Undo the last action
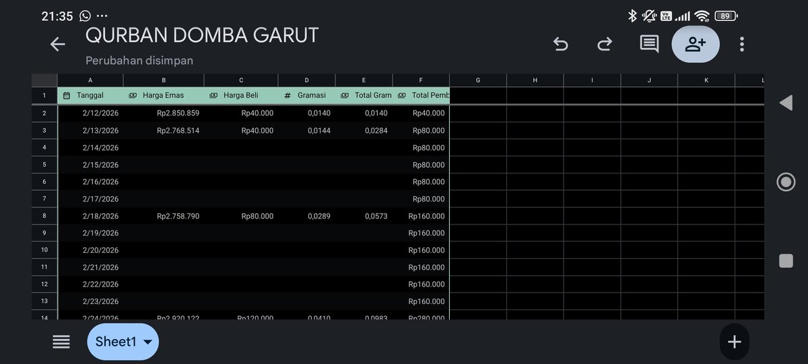This screenshot has width=808, height=364. click(x=560, y=44)
